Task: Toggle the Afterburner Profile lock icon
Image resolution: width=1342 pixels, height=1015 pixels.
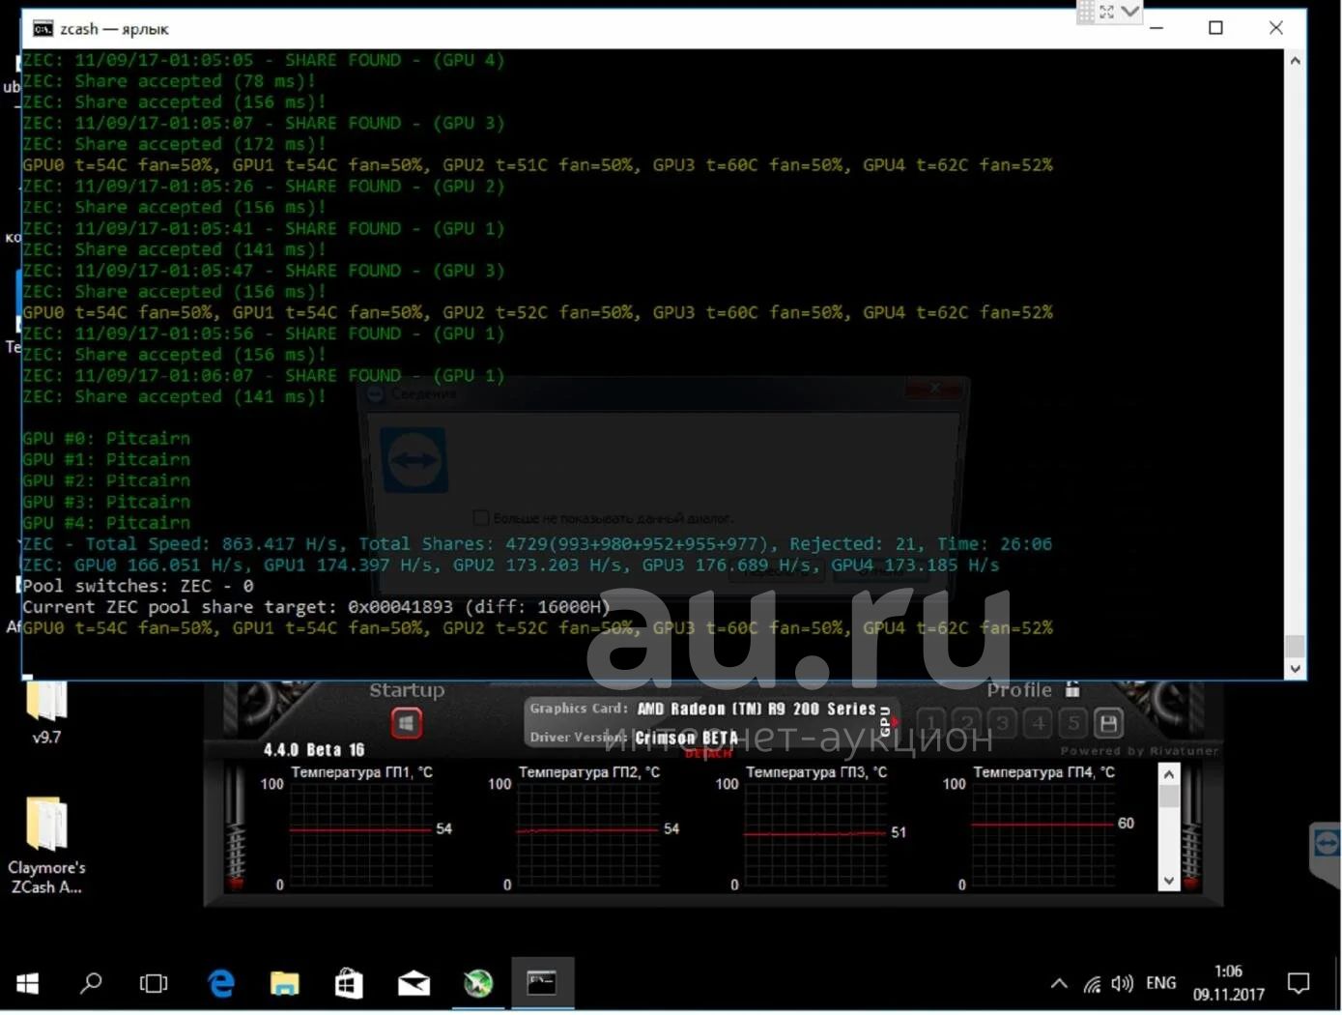Action: [x=1072, y=689]
